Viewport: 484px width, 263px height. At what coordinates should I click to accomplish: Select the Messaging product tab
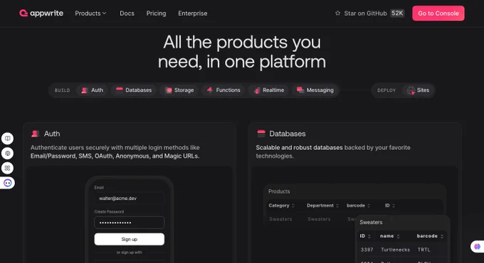315,90
